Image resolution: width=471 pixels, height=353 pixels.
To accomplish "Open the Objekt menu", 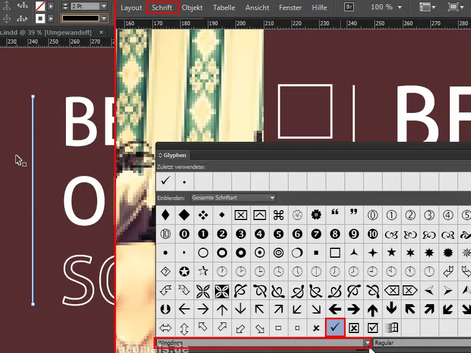I will [193, 8].
